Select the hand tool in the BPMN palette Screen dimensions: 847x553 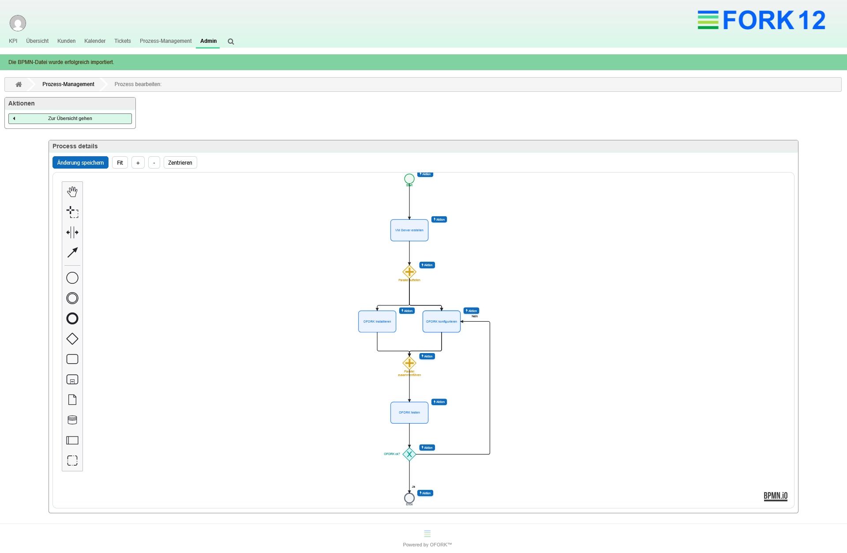[72, 192]
